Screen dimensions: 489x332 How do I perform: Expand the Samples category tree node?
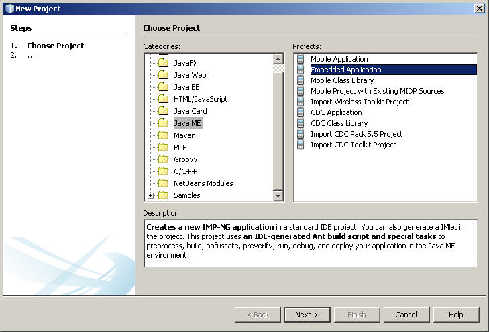pos(151,195)
